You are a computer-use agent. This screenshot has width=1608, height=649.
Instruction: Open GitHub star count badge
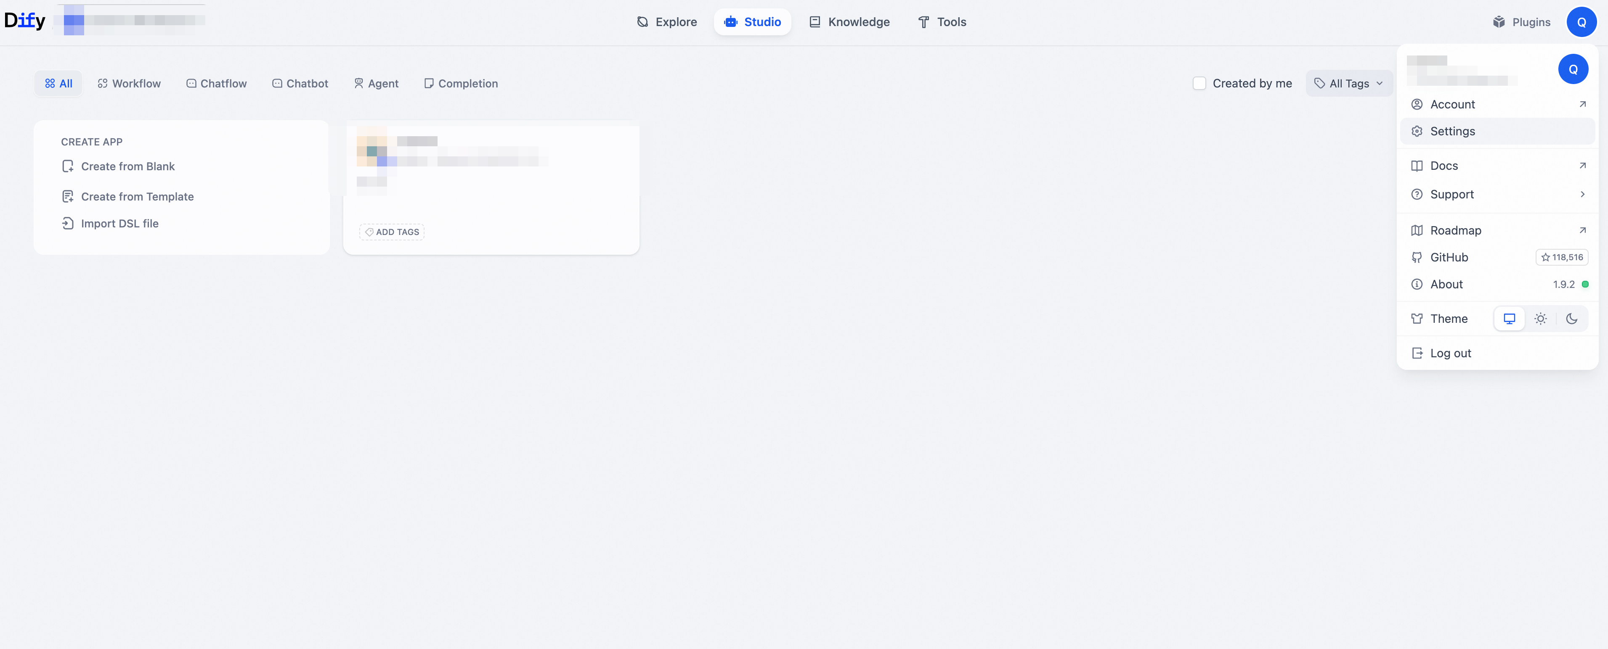coord(1561,257)
